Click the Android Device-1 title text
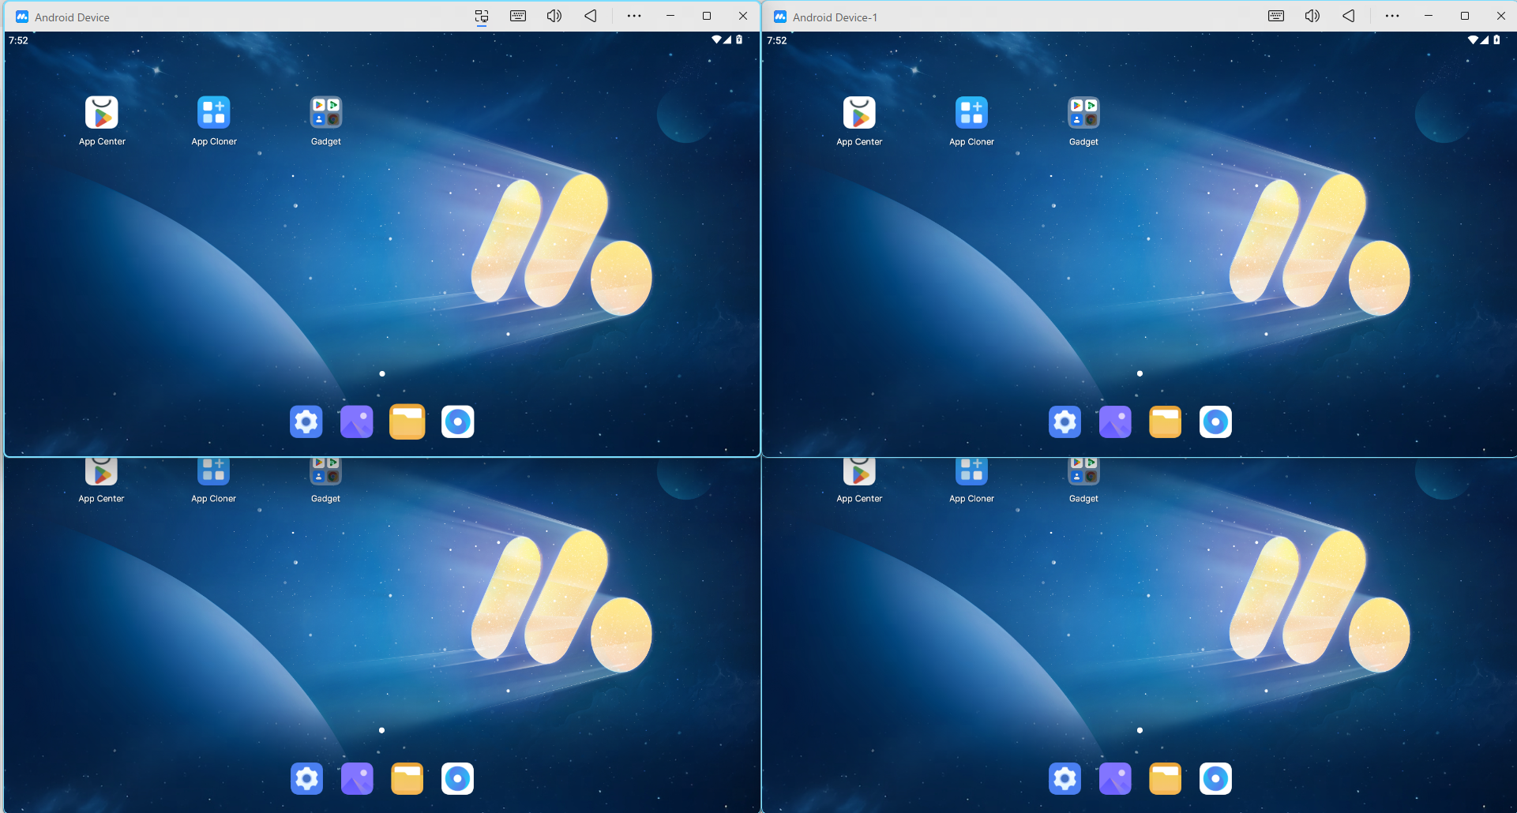This screenshot has width=1517, height=813. pyautogui.click(x=835, y=17)
